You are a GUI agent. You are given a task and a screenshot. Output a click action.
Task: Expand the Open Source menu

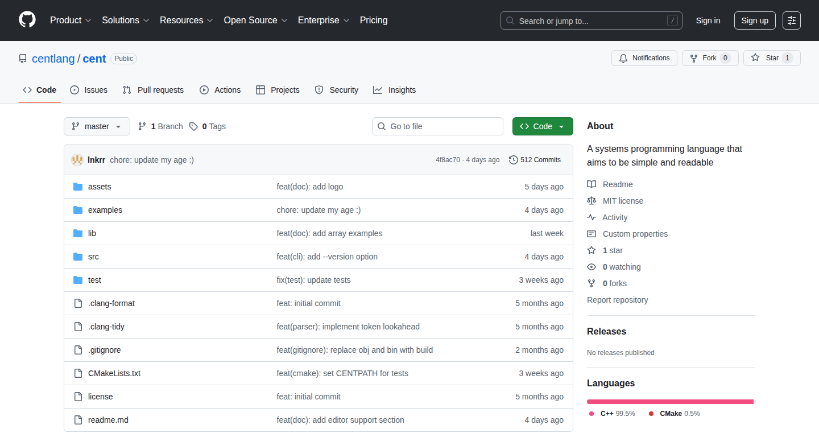coord(256,20)
